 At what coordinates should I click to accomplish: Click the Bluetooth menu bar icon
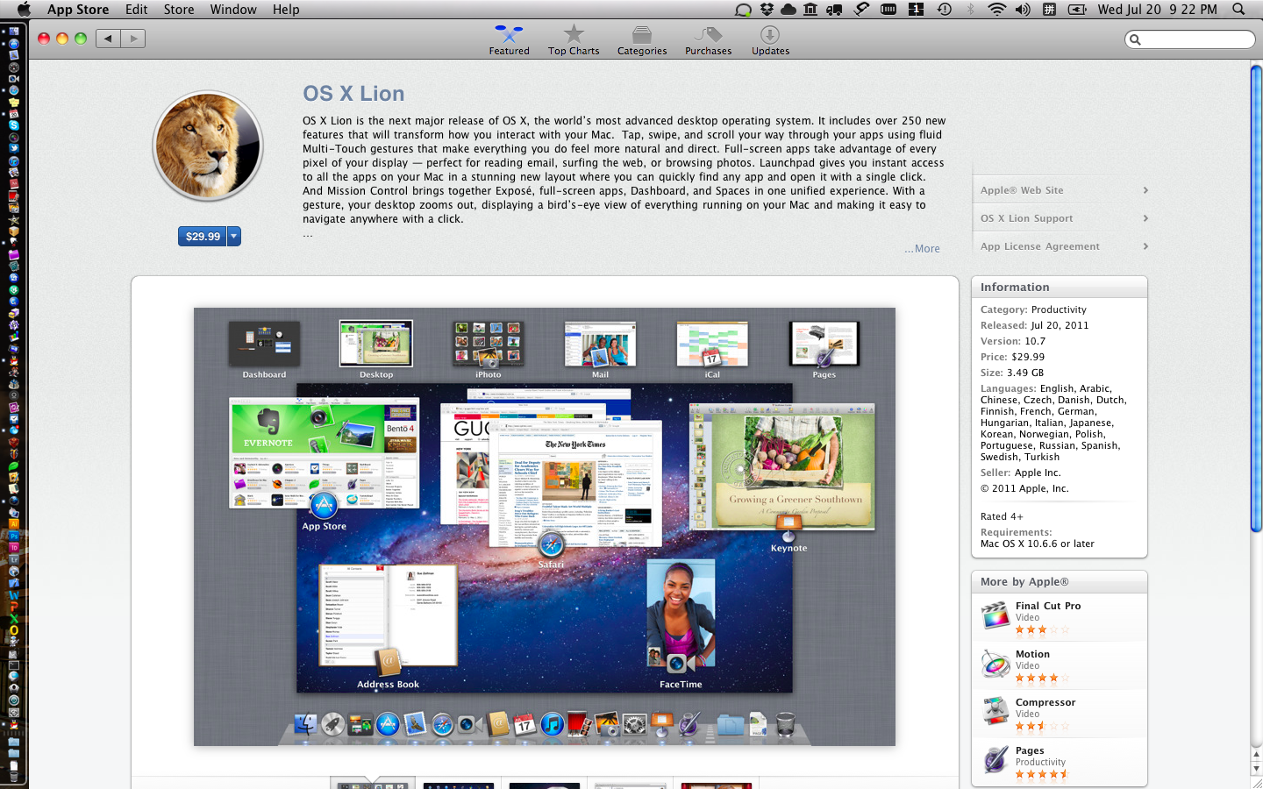970,9
